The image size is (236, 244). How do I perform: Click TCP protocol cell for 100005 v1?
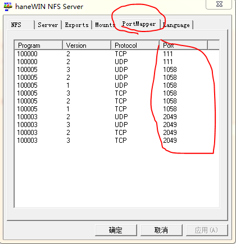(x=121, y=109)
